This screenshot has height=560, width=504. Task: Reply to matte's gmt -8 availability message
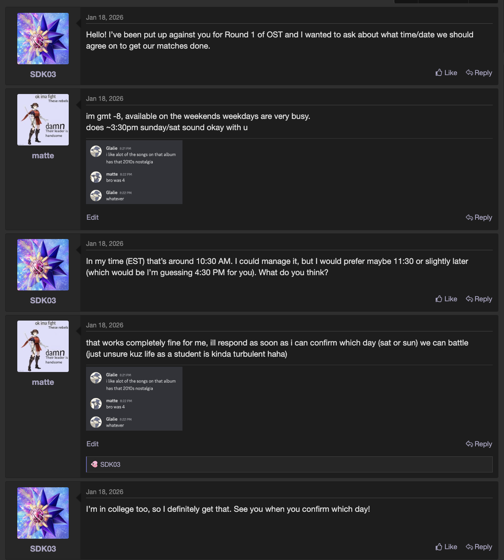click(x=479, y=217)
